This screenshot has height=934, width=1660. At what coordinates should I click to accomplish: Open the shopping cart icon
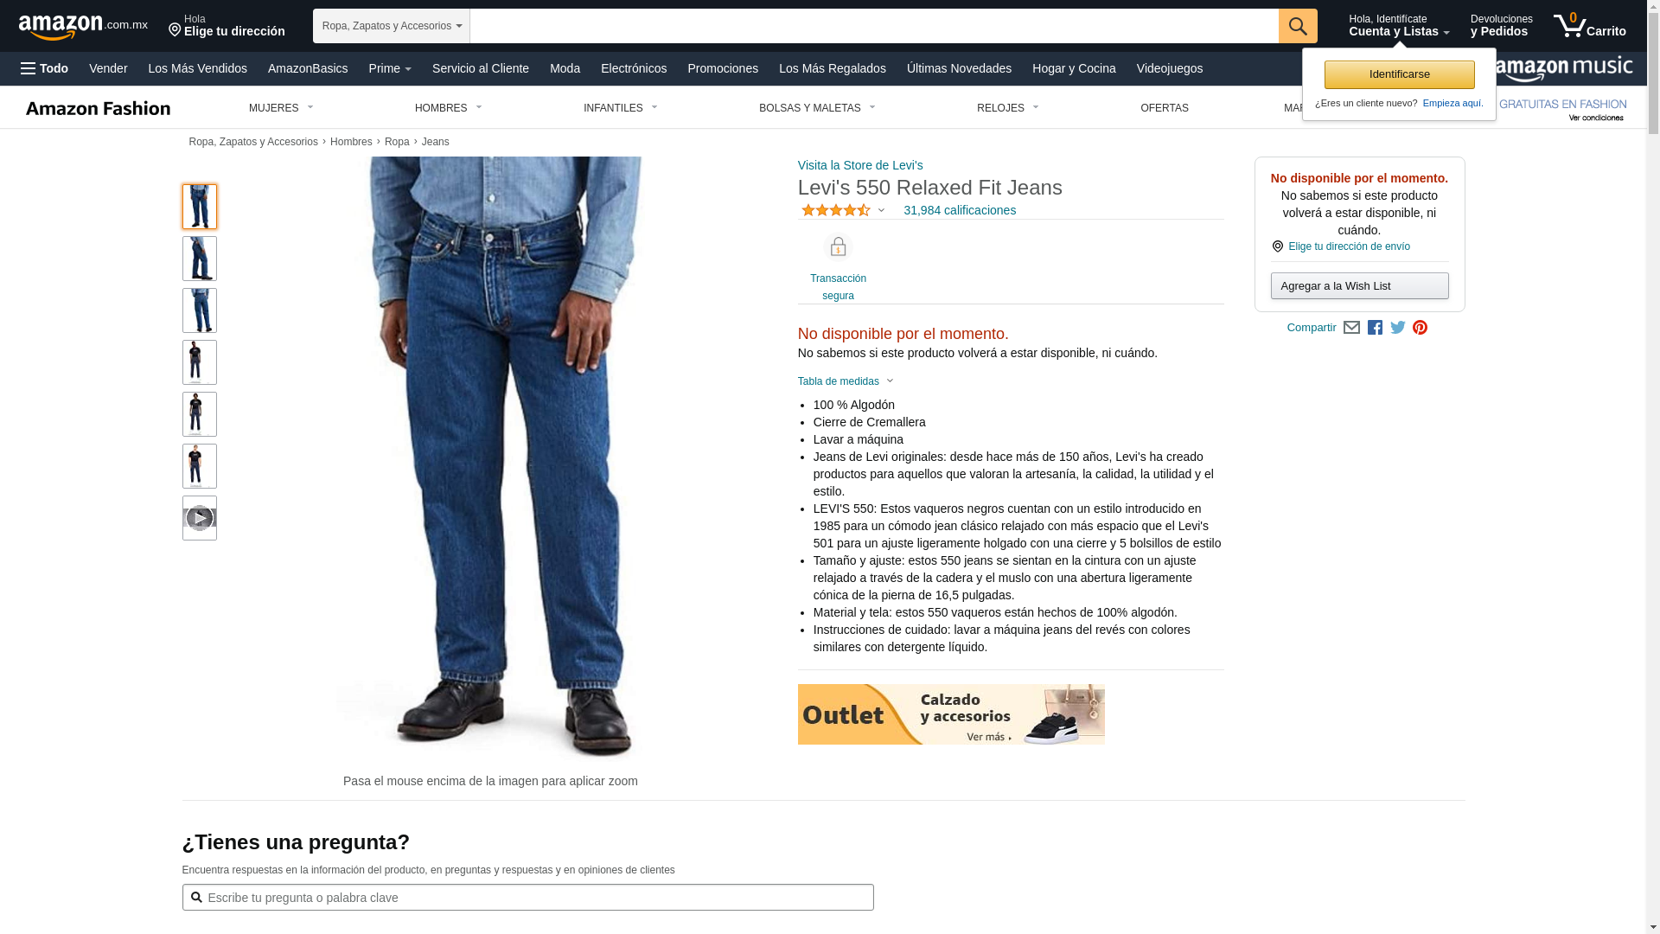1589,26
